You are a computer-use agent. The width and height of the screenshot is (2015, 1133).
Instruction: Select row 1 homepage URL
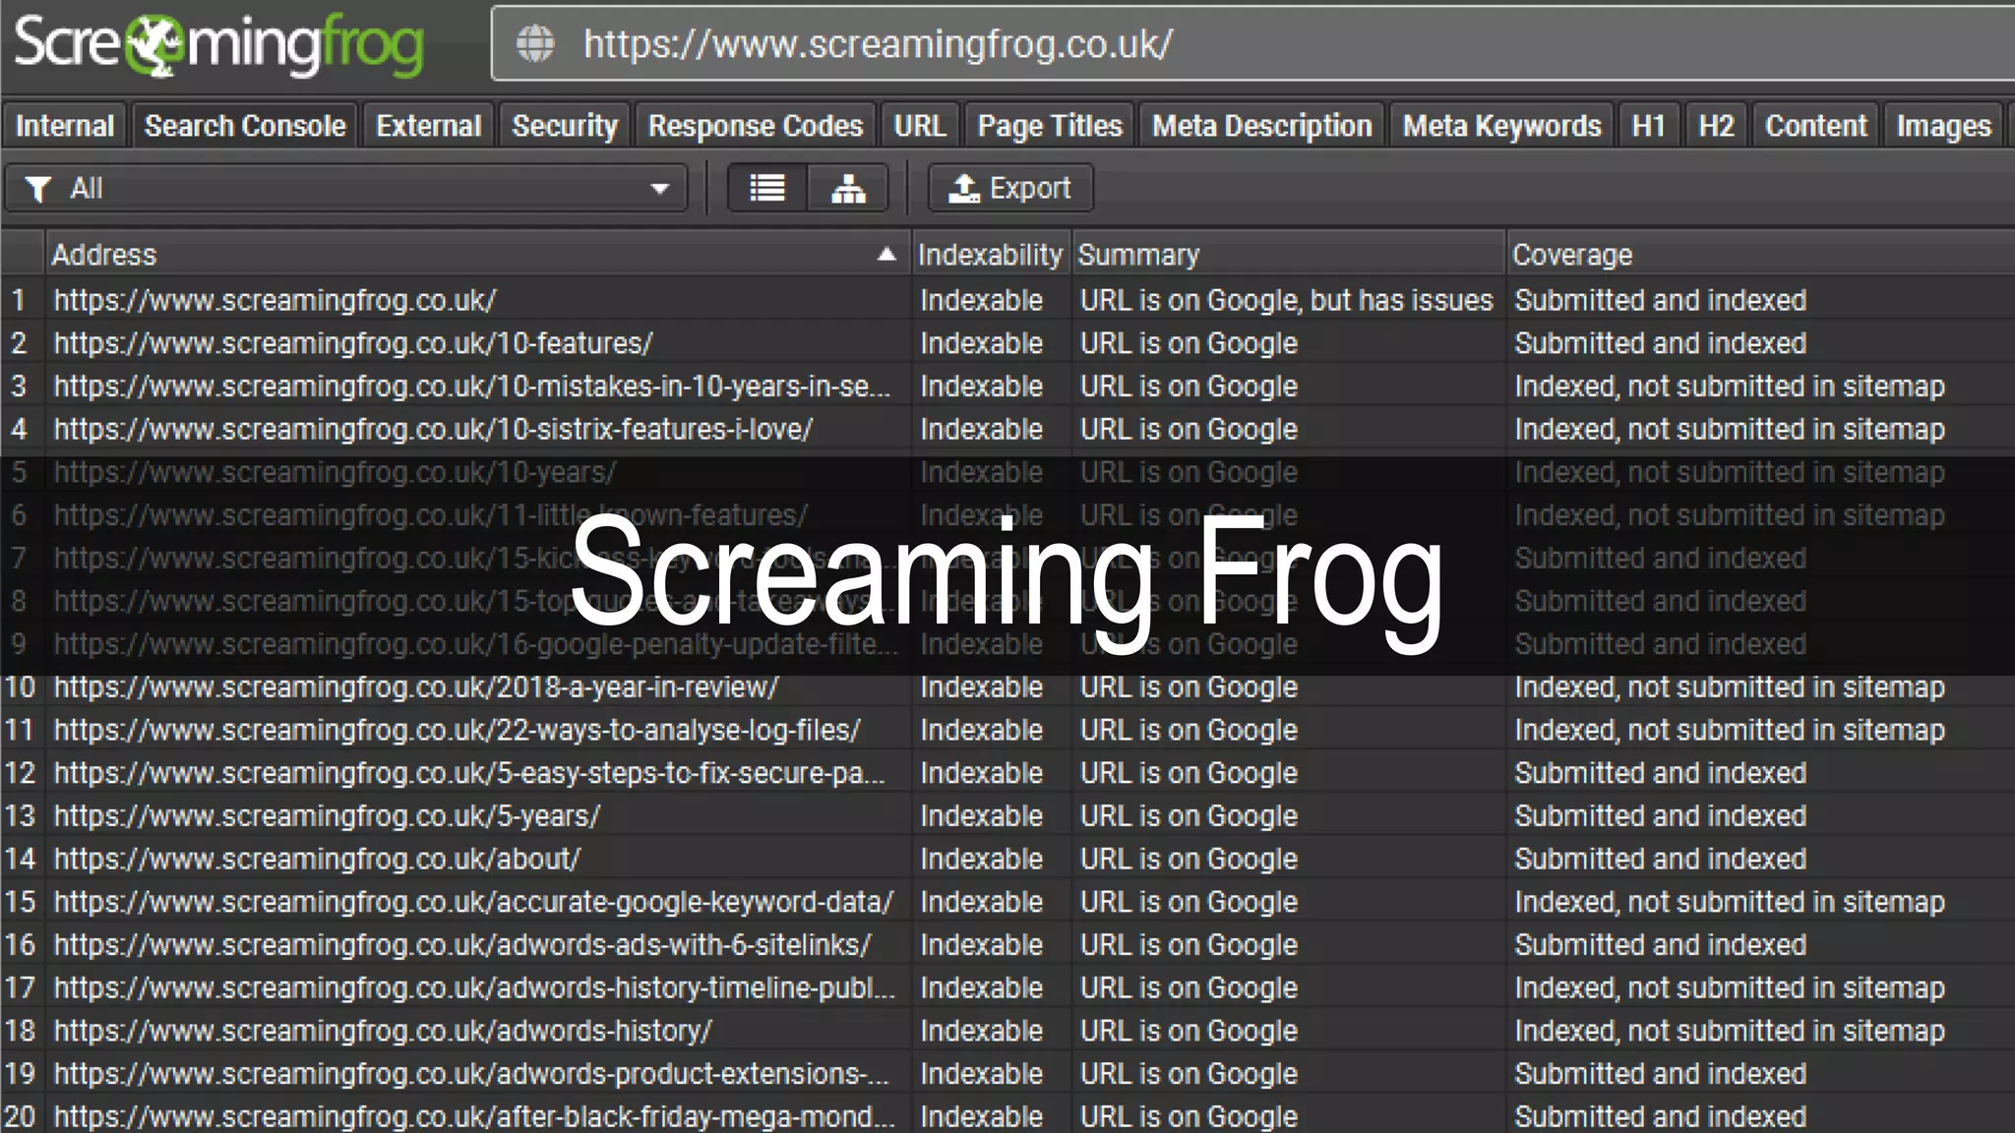coord(275,300)
